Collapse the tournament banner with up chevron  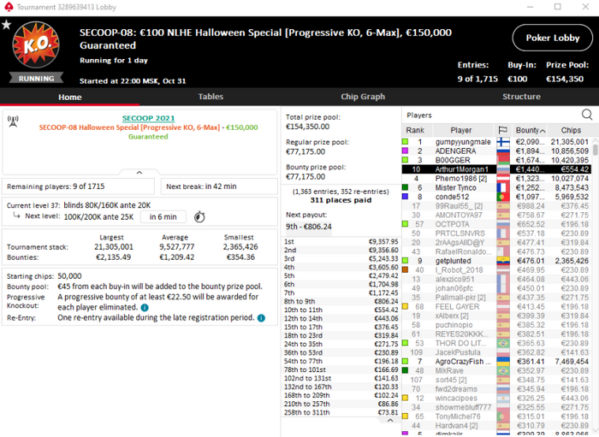139,173
